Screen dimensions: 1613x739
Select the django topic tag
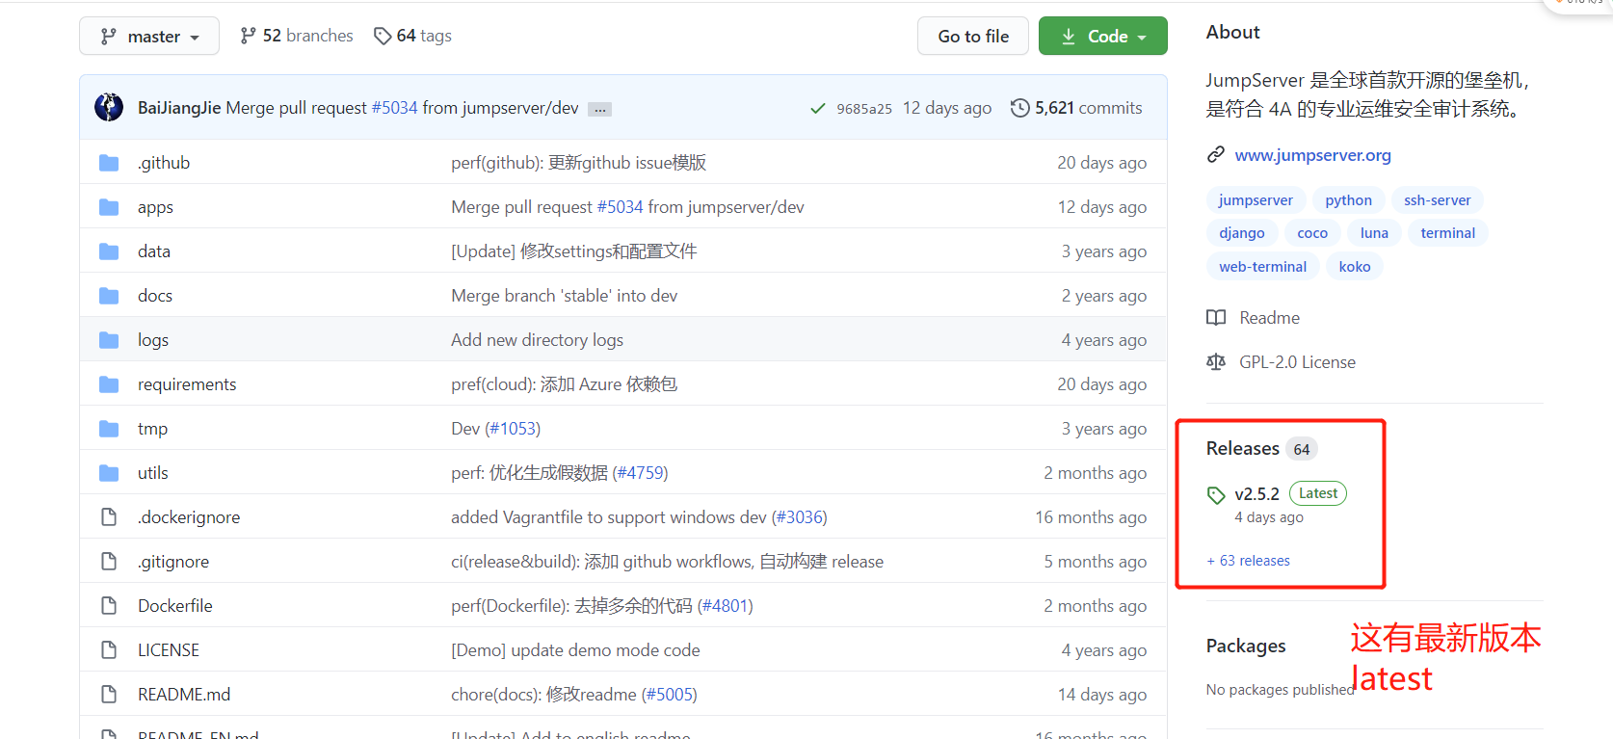1241,233
